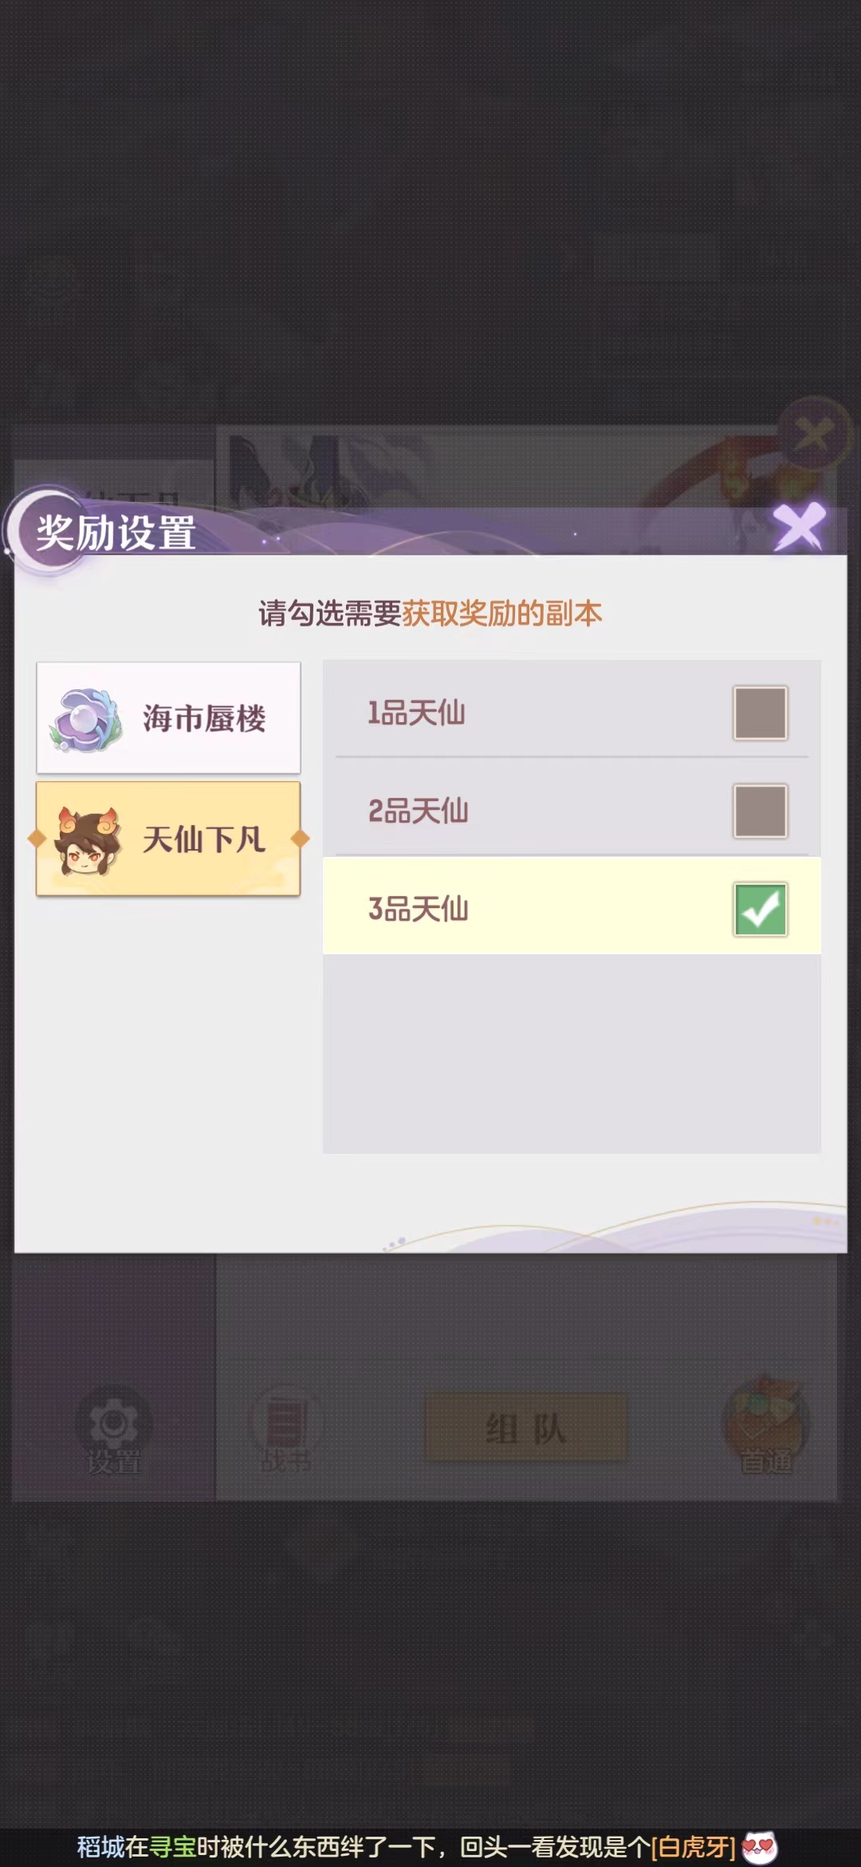The height and width of the screenshot is (1867, 861).
Task: Click the 寻宝 link in ticker
Action: (172, 1846)
